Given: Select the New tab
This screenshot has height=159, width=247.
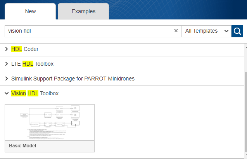Looking at the screenshot, I should point(30,11).
